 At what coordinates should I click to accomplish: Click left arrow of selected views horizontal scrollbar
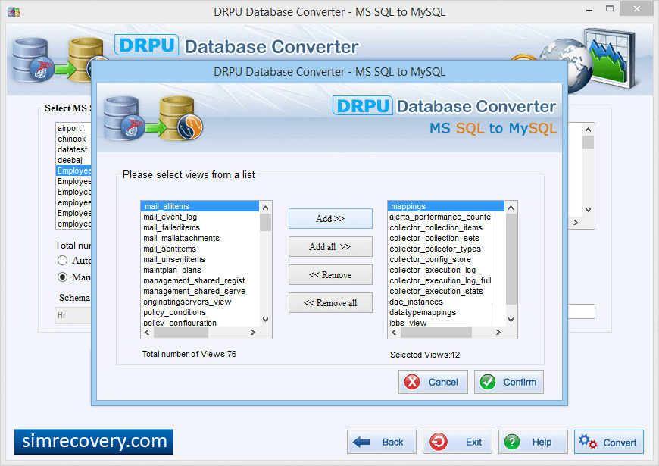394,332
